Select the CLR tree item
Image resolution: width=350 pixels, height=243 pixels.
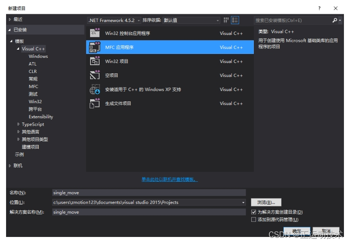pos(32,71)
